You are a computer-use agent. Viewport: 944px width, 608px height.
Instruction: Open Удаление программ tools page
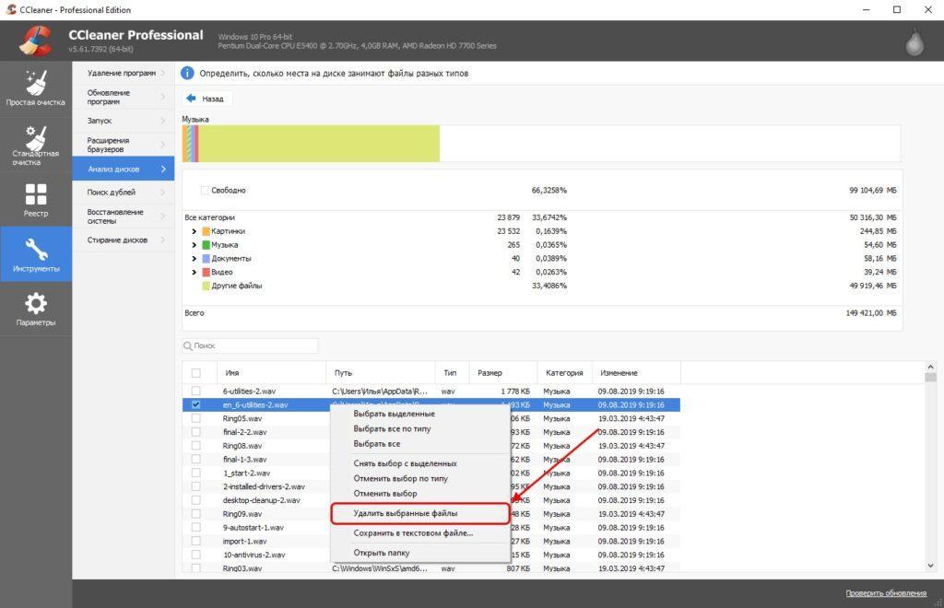124,73
